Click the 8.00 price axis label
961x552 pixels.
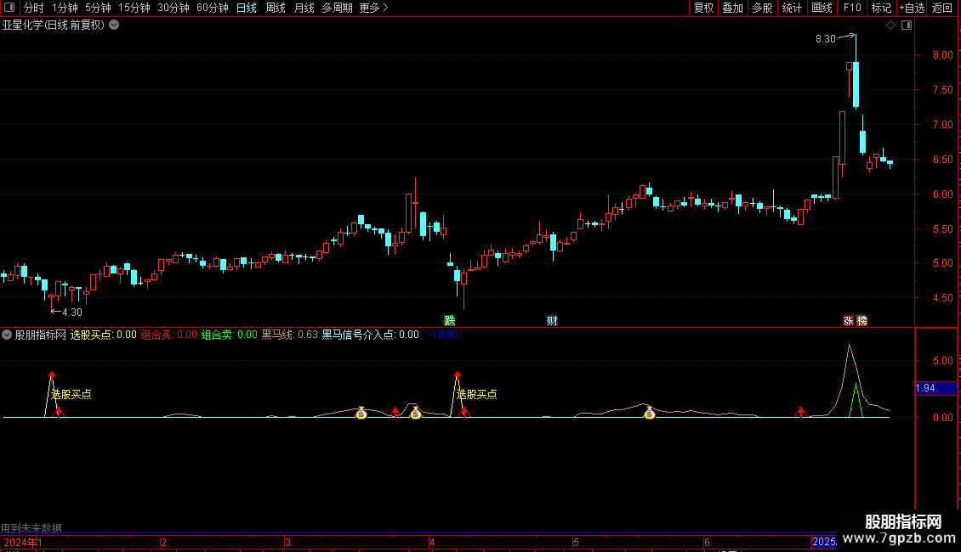942,54
